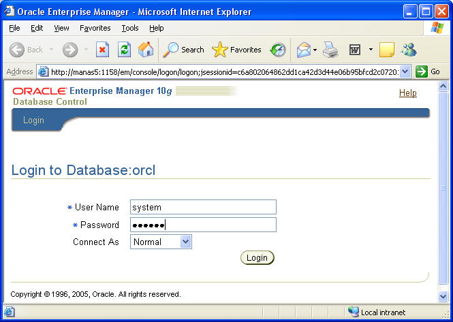Expand the Connect As dropdown
This screenshot has width=453, height=322.
[186, 242]
